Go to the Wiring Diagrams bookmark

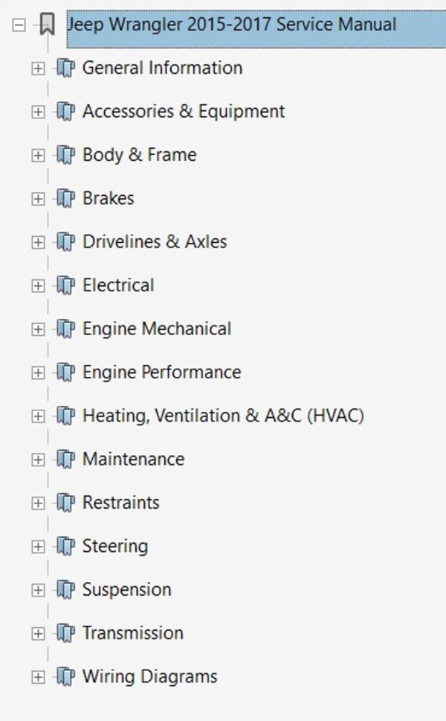150,677
